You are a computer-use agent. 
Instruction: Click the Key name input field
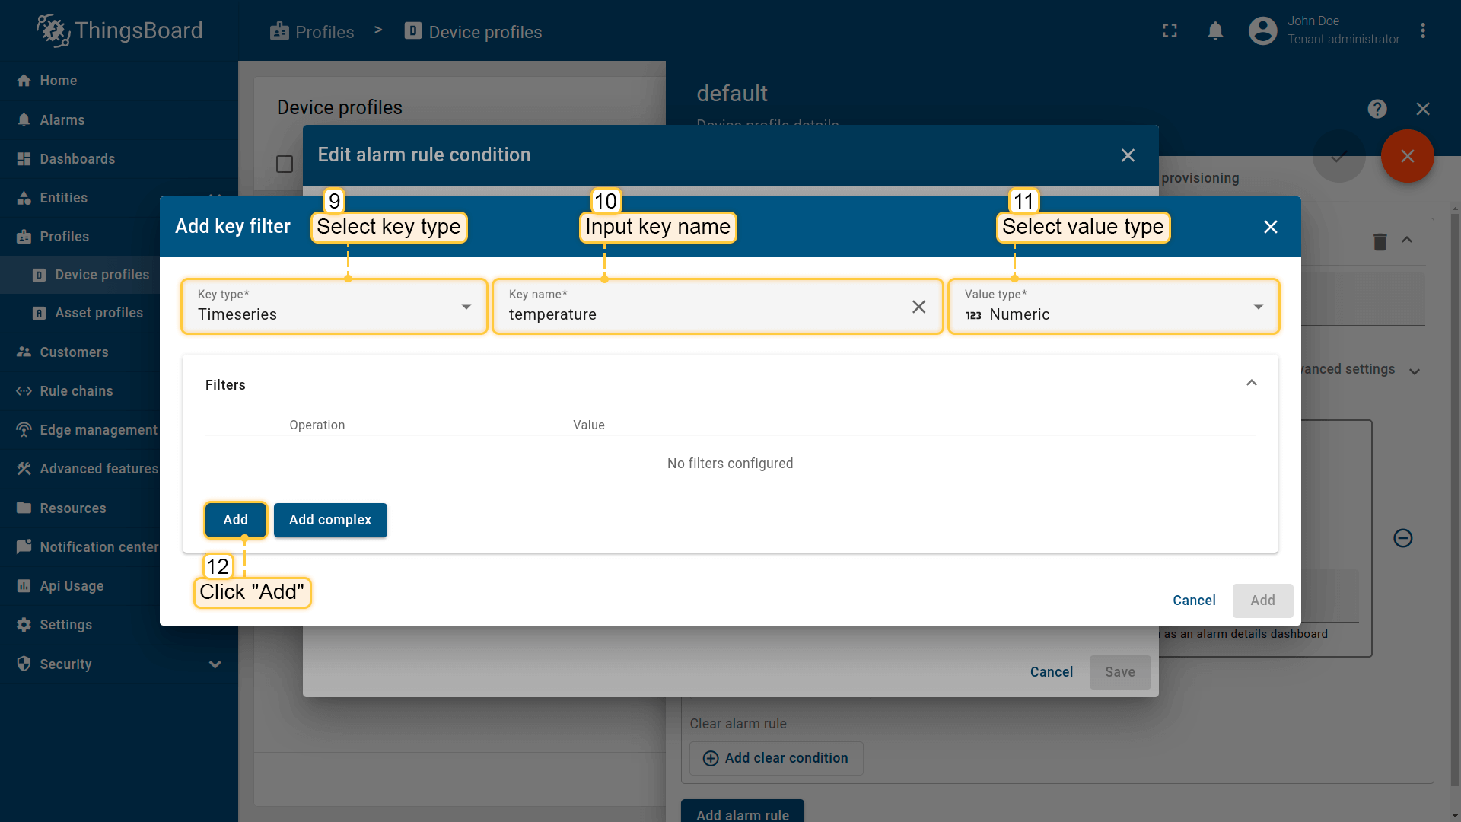(x=700, y=314)
